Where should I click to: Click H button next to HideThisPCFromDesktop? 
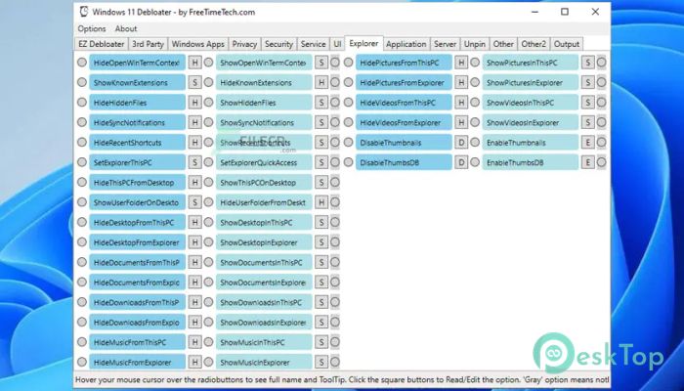(x=194, y=183)
